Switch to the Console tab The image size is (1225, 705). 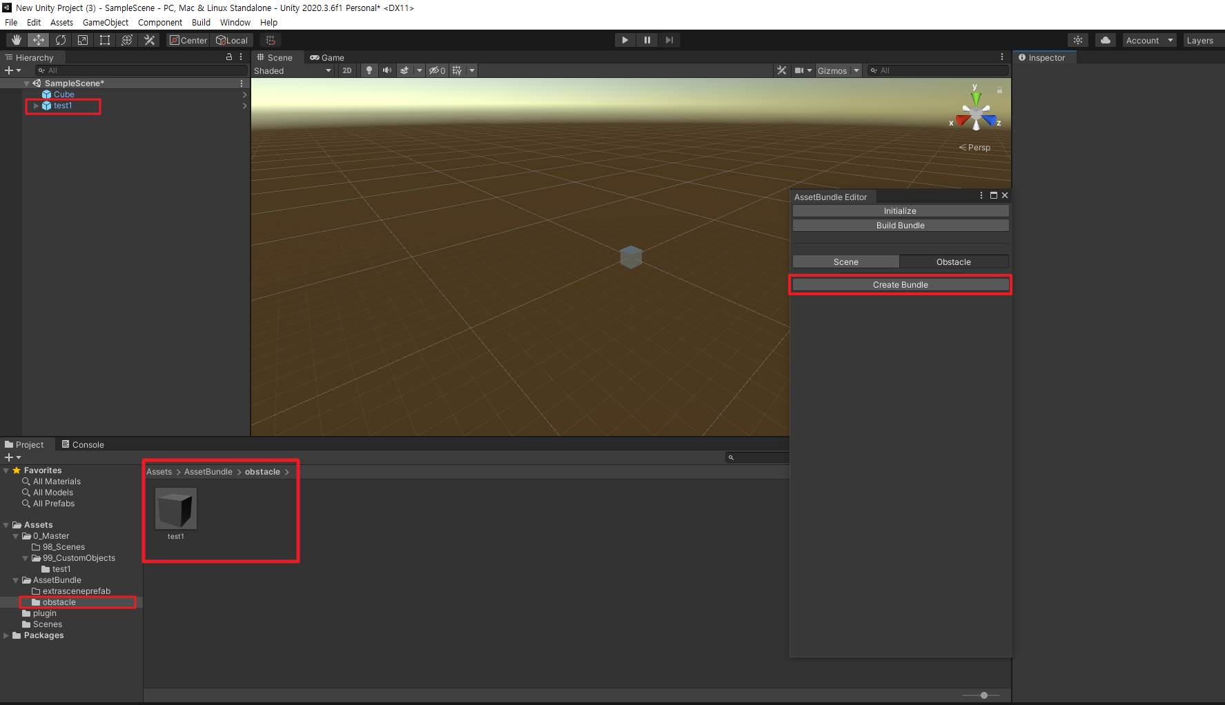tap(83, 444)
